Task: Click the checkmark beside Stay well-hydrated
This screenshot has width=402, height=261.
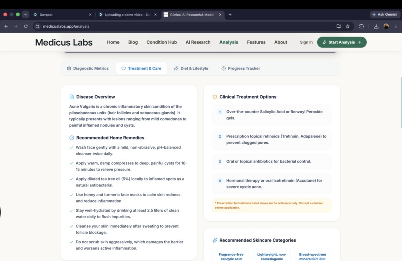Action: 71,211
